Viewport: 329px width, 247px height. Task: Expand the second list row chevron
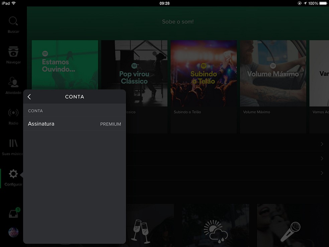click(x=322, y=159)
